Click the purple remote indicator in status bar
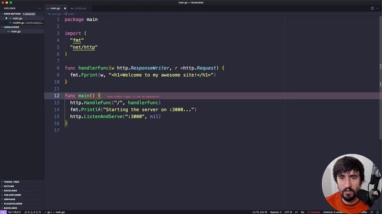The image size is (382, 214). click(x=3, y=212)
